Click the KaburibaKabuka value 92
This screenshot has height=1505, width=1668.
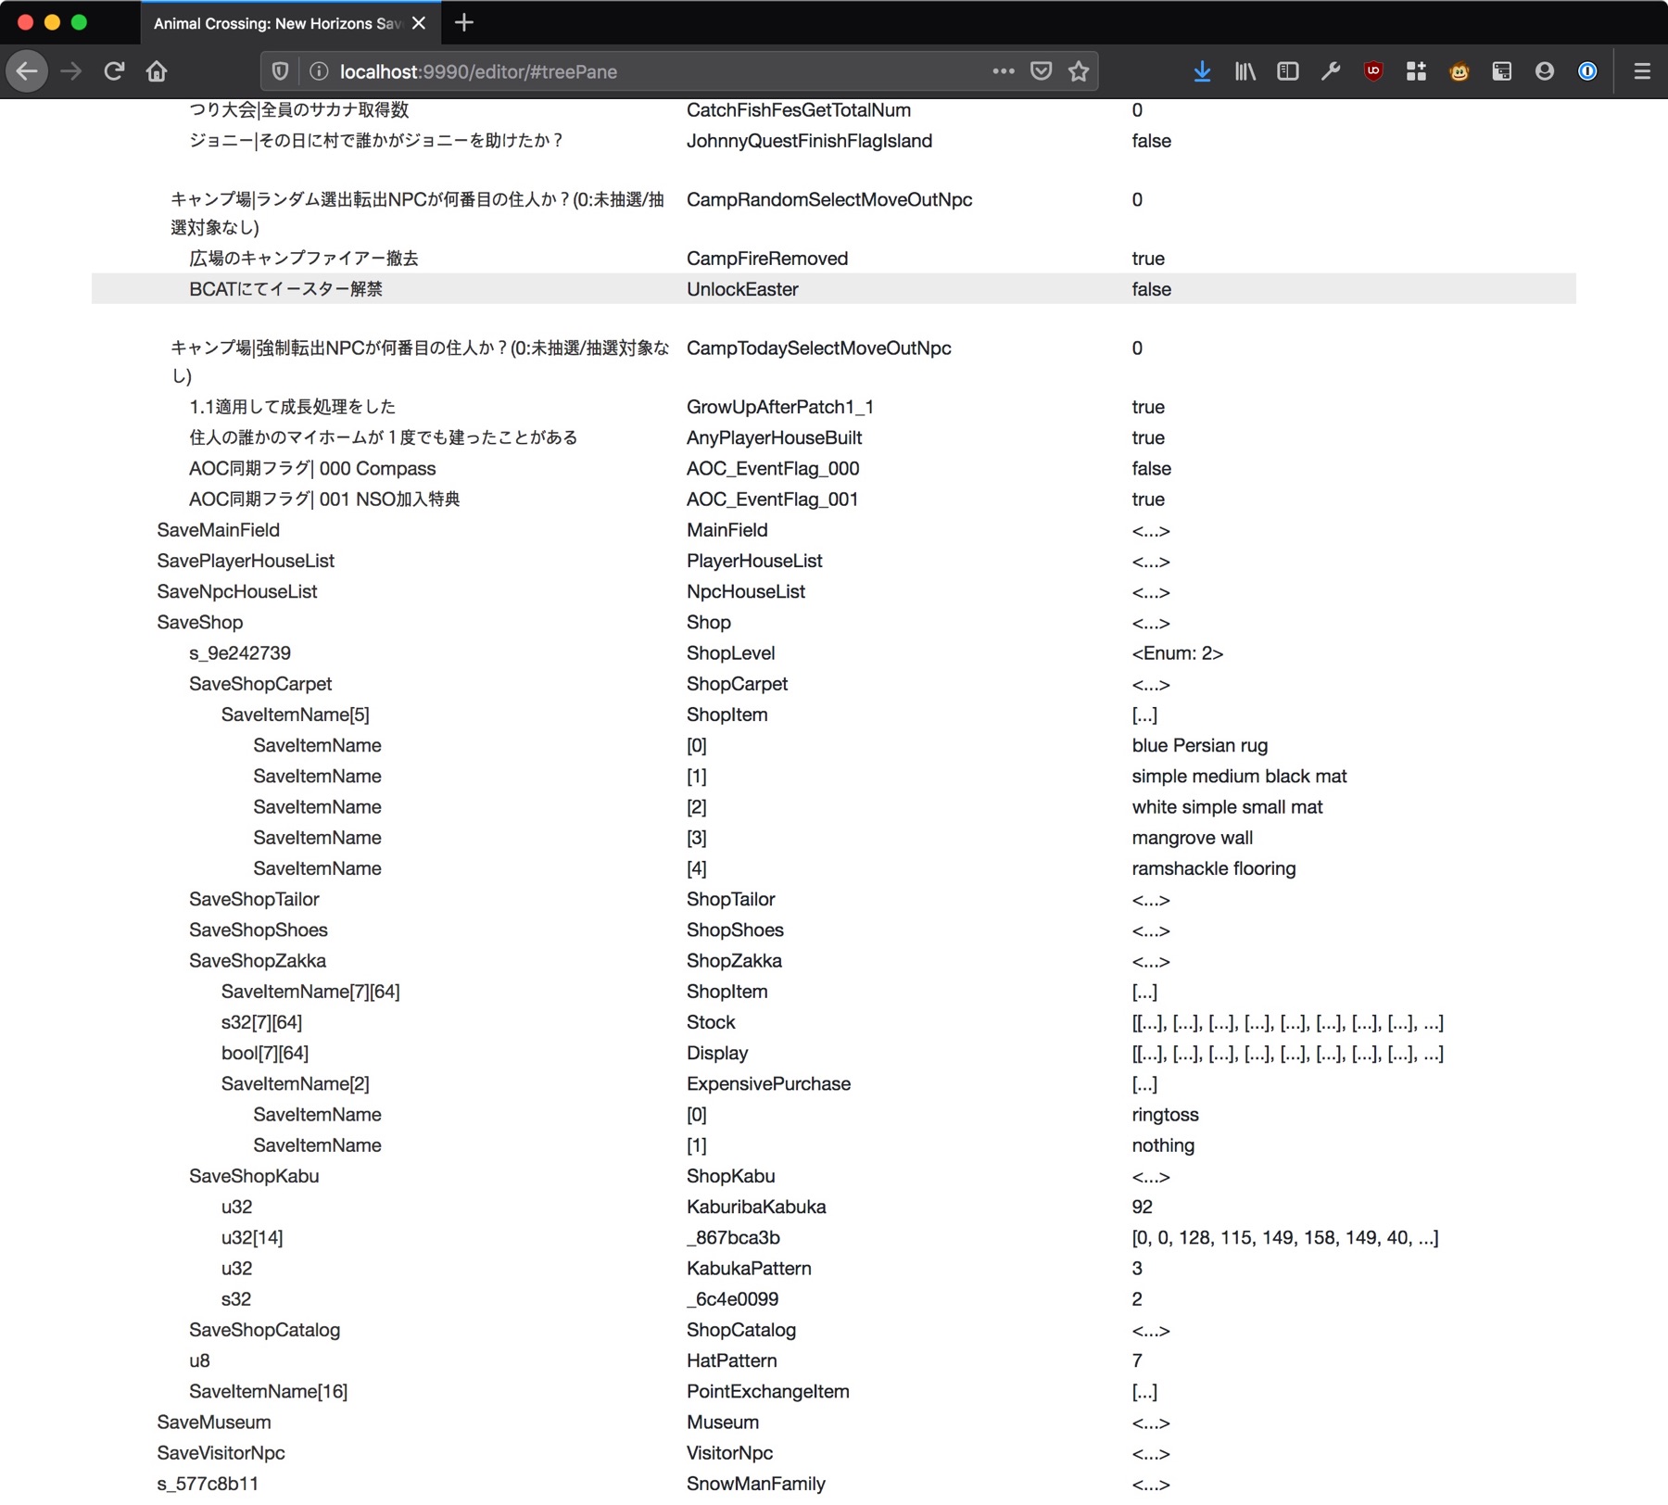click(x=1142, y=1207)
